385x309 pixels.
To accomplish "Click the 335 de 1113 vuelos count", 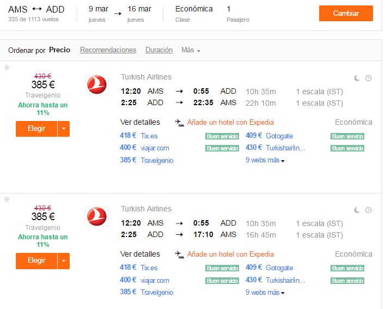I will (x=33, y=19).
